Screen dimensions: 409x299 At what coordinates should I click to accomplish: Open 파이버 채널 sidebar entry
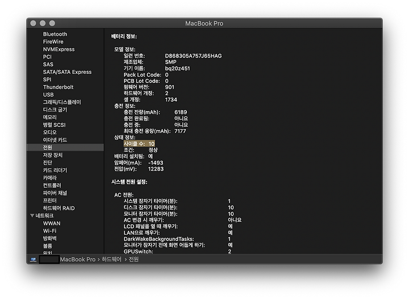tap(55, 193)
